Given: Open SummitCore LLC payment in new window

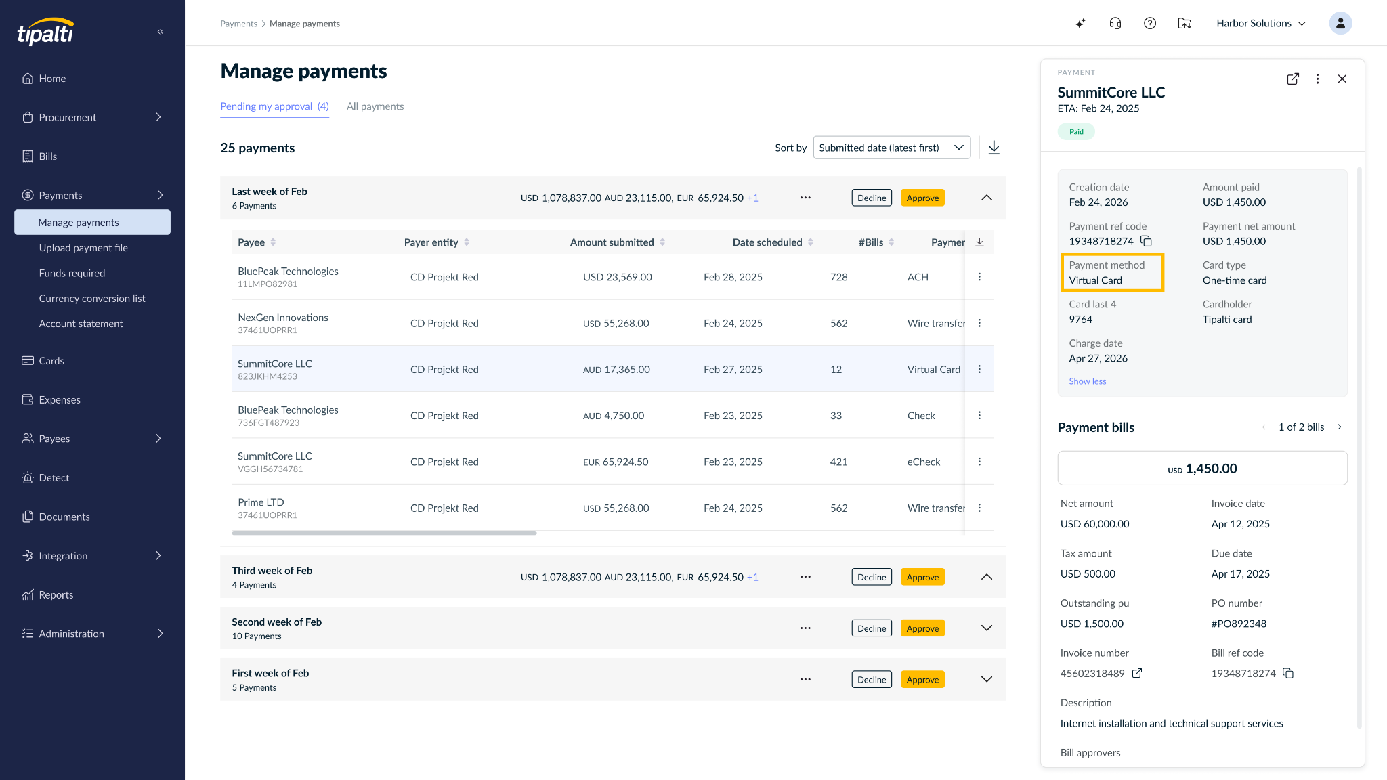Looking at the screenshot, I should [1293, 79].
